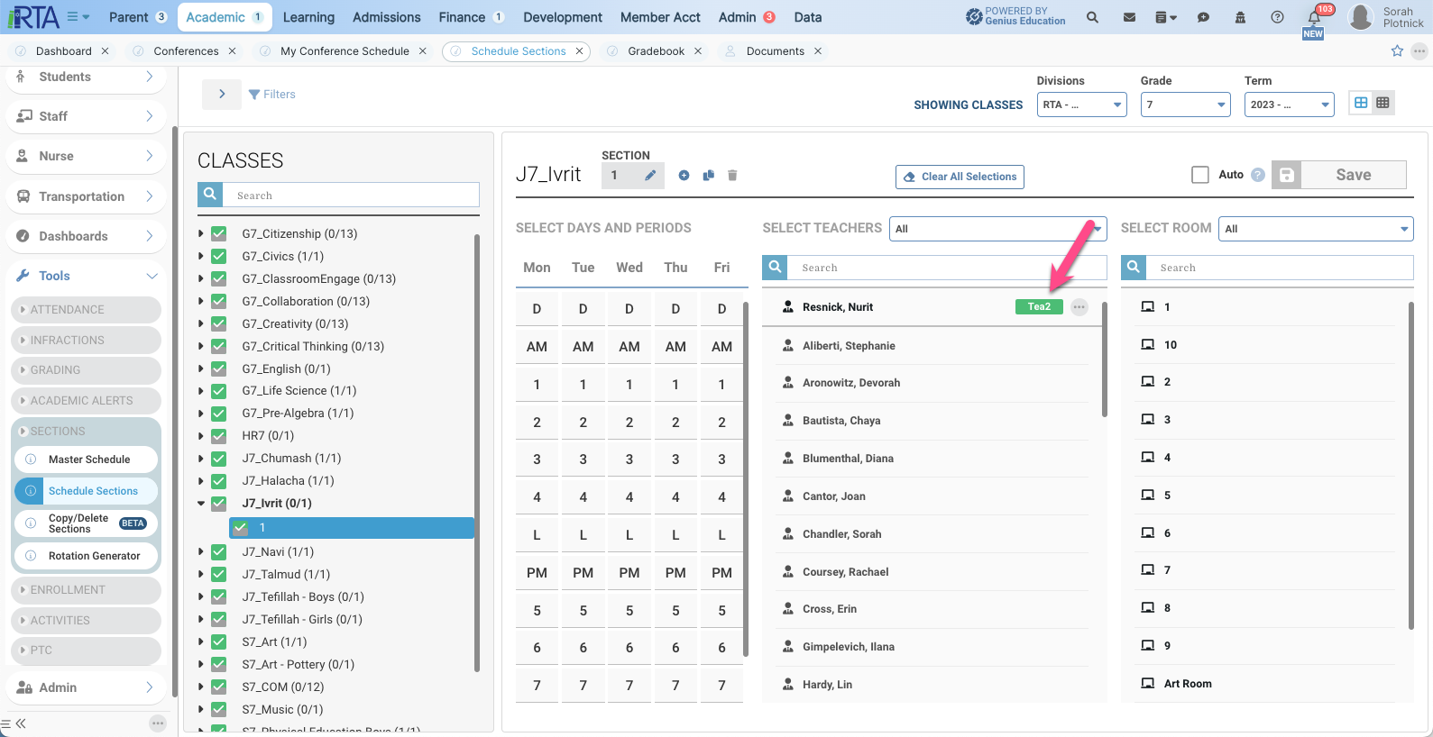The height and width of the screenshot is (737, 1433).
Task: Switch to table grid view icon
Action: click(1382, 103)
